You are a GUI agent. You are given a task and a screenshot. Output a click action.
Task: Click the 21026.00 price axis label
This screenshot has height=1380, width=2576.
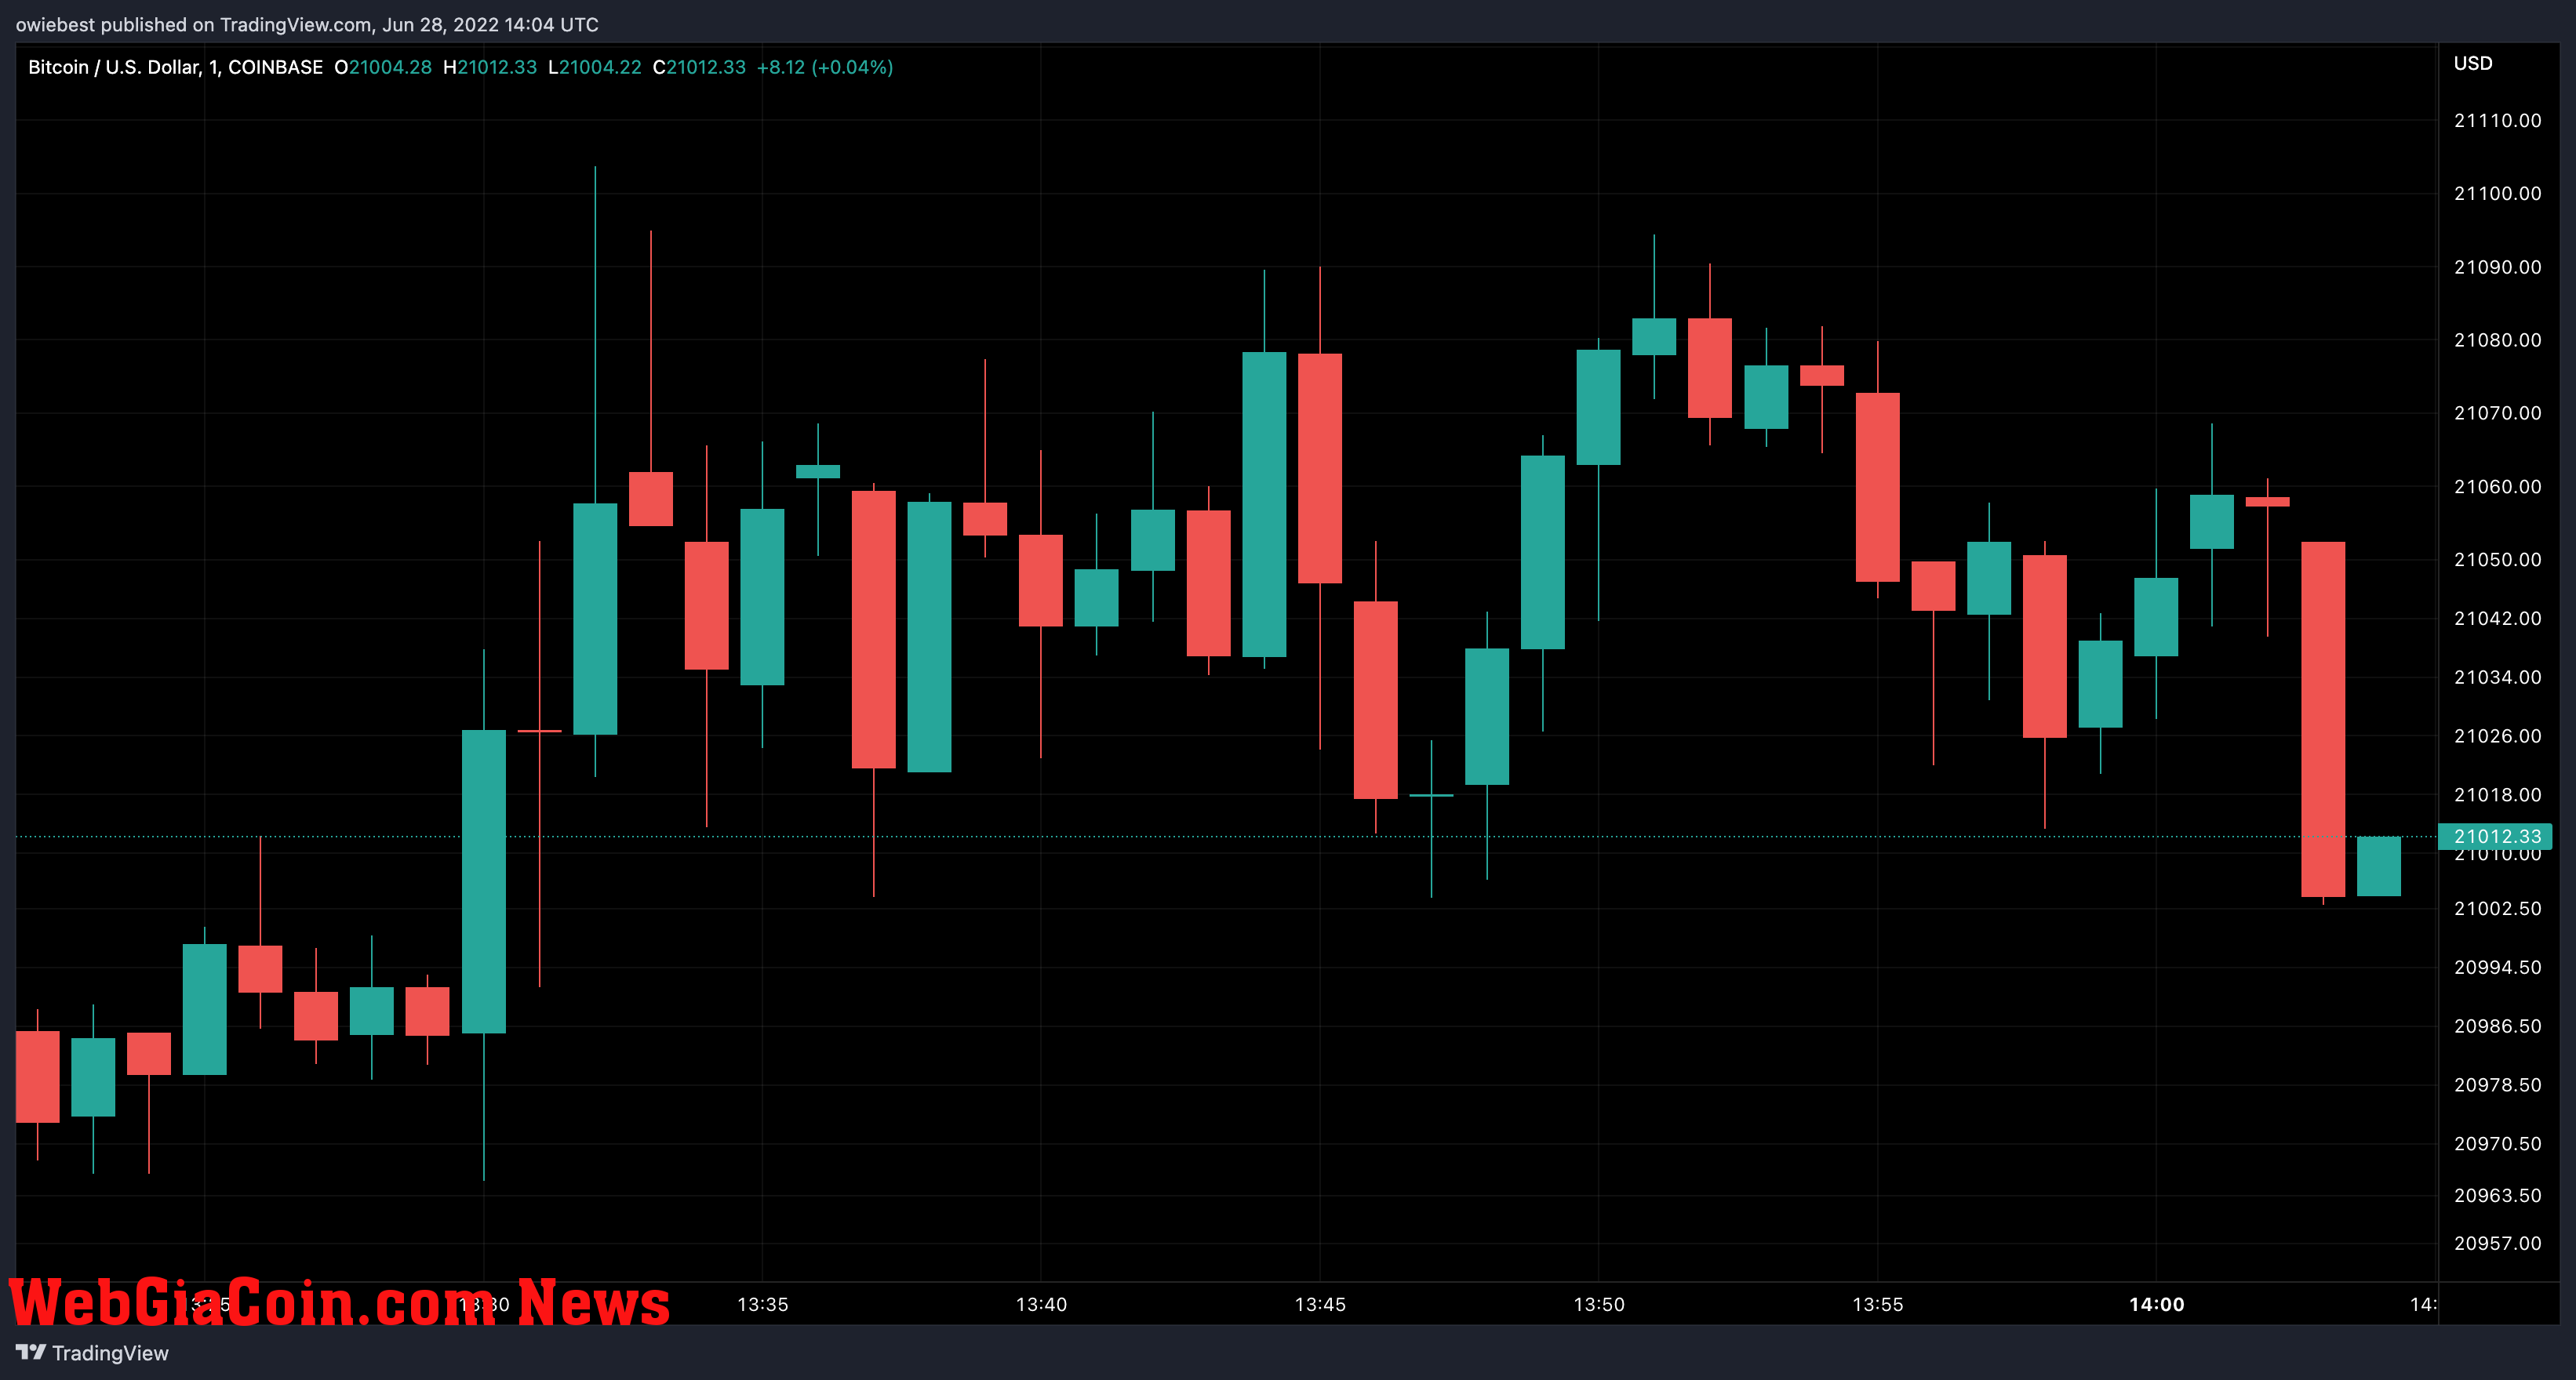2497,735
